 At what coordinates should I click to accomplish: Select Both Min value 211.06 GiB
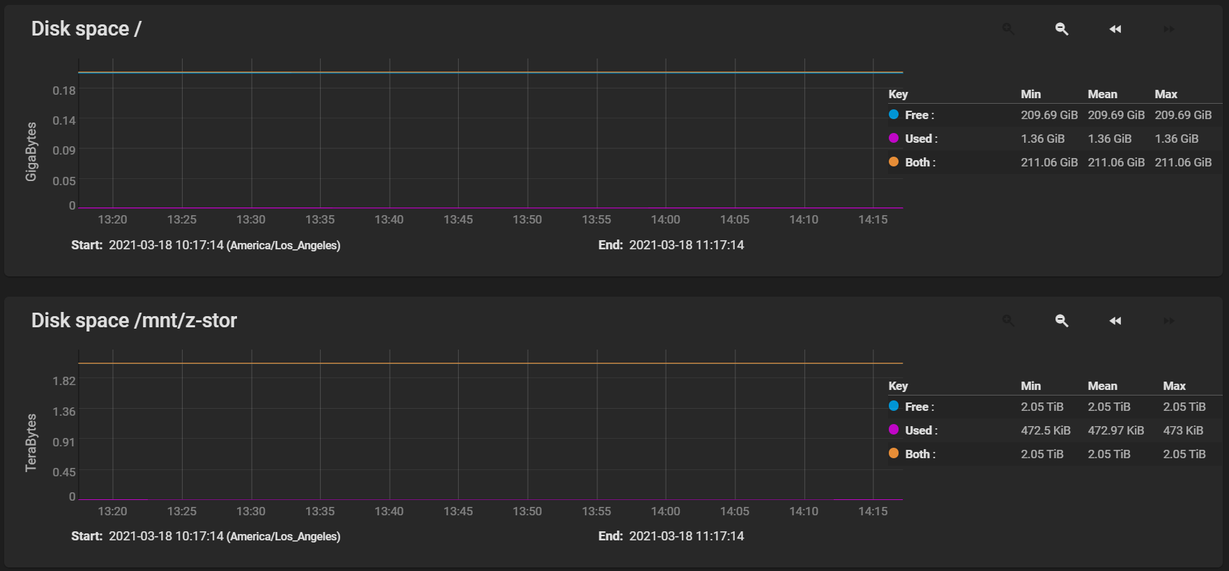pyautogui.click(x=1049, y=162)
